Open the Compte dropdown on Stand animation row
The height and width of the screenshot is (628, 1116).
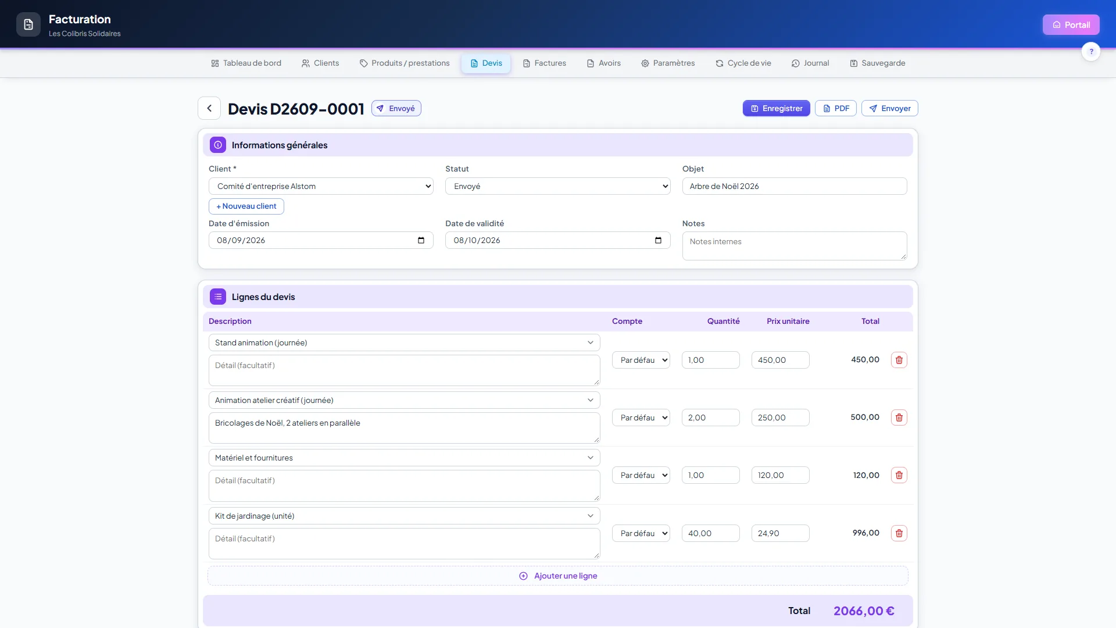(641, 360)
